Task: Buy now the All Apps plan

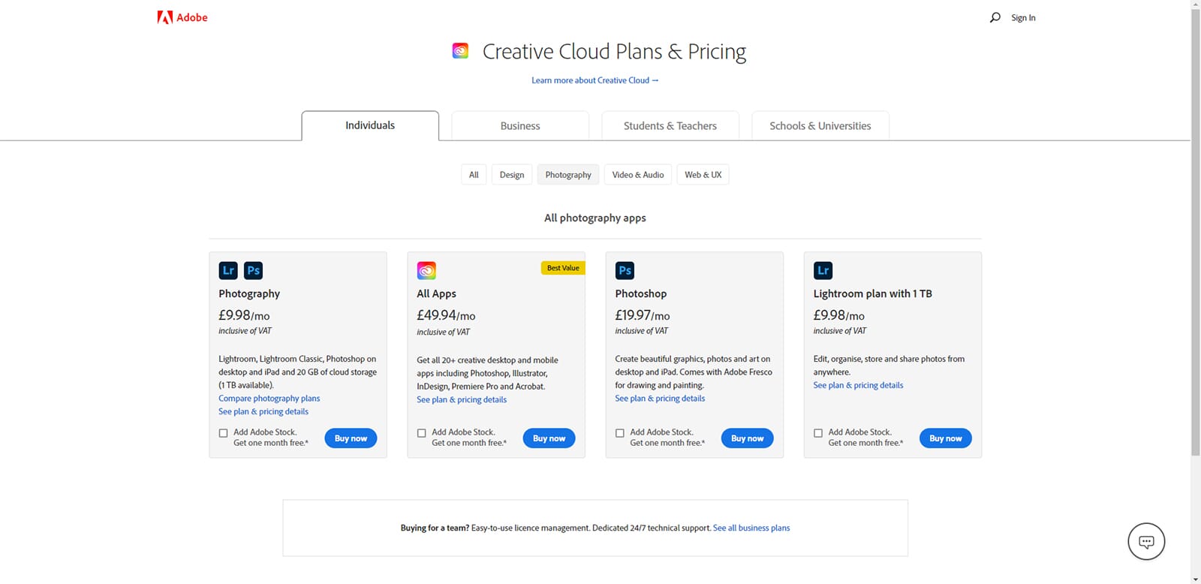Action: click(x=549, y=438)
